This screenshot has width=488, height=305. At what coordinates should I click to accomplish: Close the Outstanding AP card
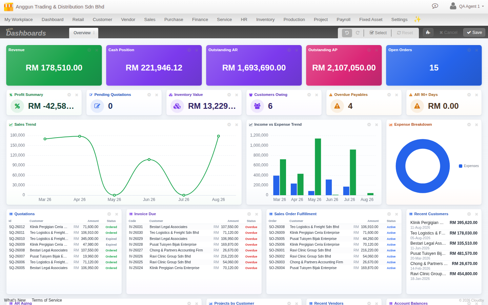(377, 50)
